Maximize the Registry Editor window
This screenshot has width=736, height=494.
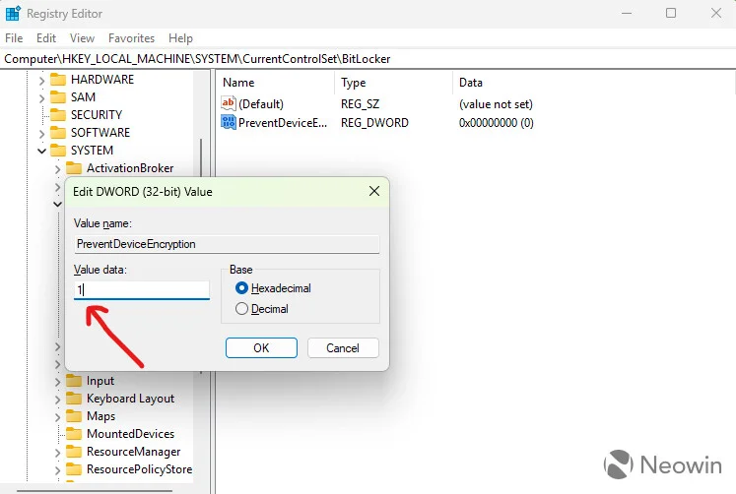point(671,13)
